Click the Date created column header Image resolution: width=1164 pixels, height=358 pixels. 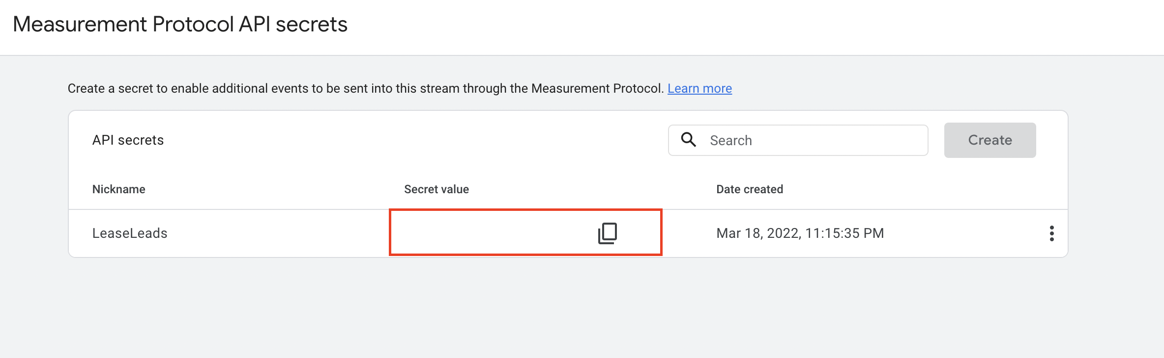[750, 189]
